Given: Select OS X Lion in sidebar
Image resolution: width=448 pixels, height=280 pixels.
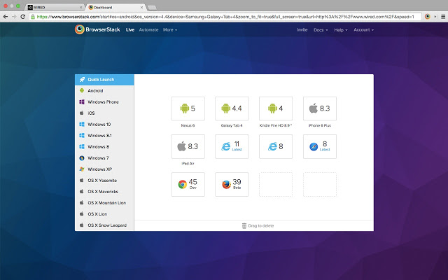Looking at the screenshot, I should click(x=104, y=214).
